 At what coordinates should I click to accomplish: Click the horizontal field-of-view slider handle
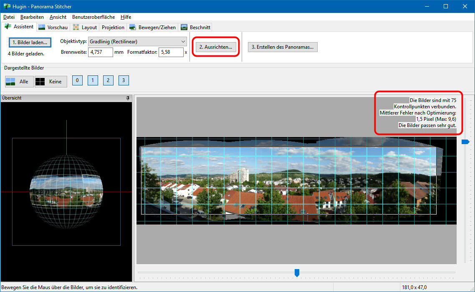point(297,273)
